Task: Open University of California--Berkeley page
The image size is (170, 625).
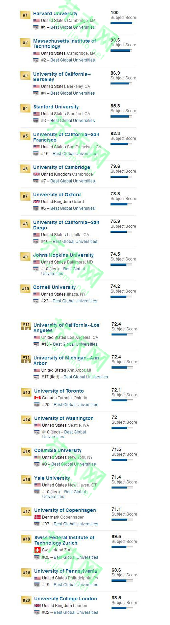Action: (x=62, y=77)
